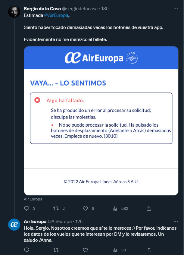Like Air Europa's reply with the heart

[85, 250]
